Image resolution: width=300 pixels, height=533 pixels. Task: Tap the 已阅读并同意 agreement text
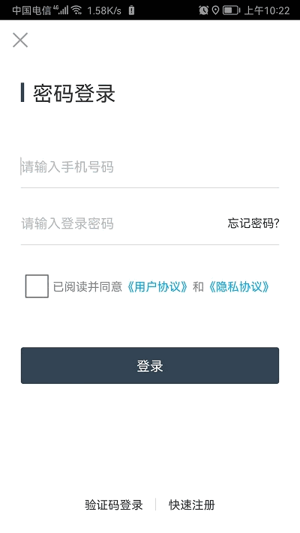88,287
